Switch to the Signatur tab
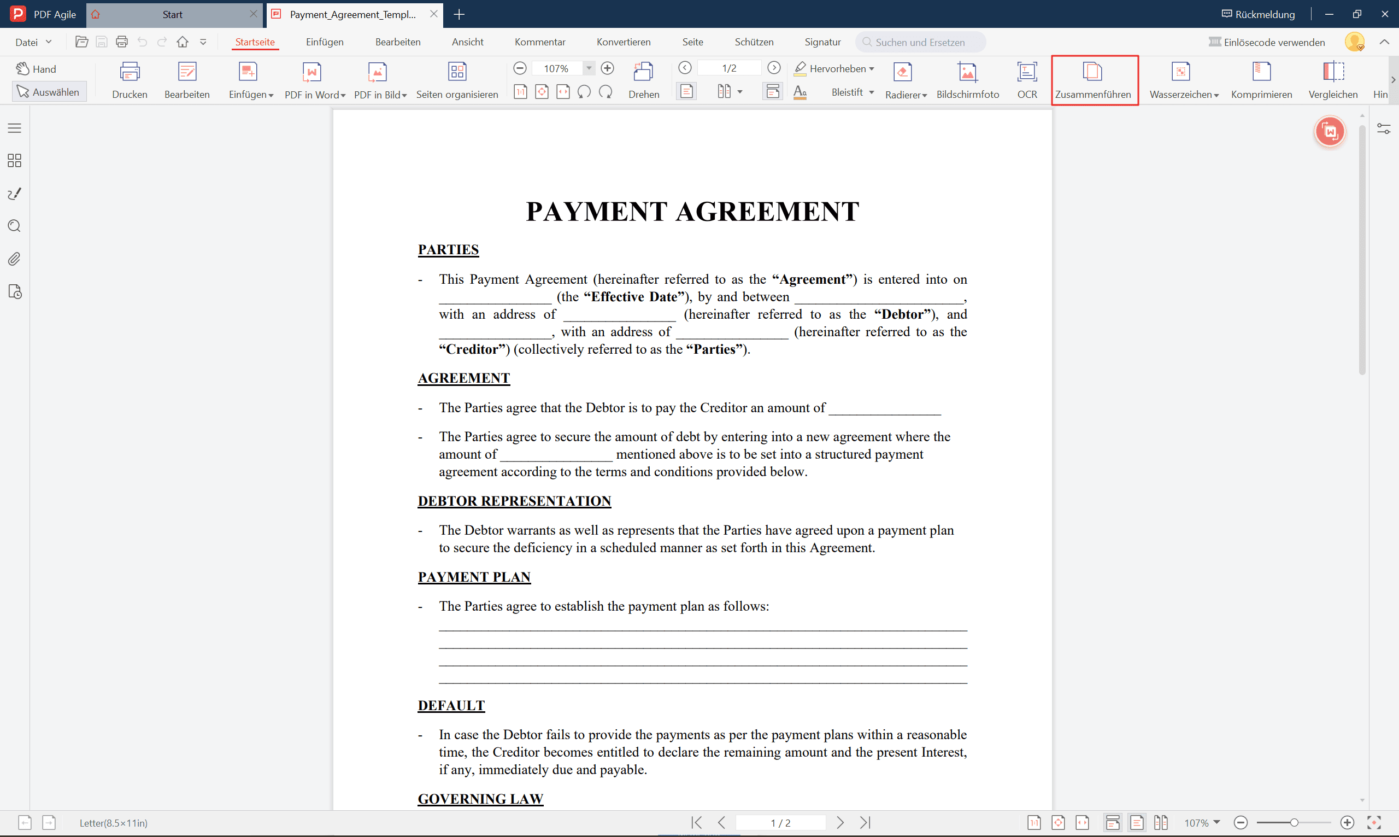Image resolution: width=1399 pixels, height=837 pixels. point(822,42)
